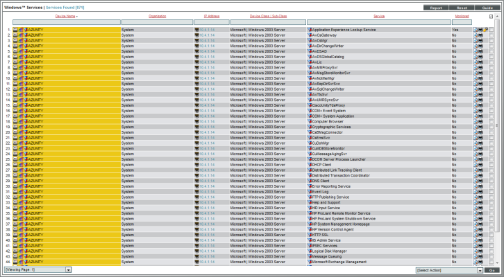Click the report document icon in the DNS Client row
Viewport: 504px width, 277px height.
tap(476, 181)
